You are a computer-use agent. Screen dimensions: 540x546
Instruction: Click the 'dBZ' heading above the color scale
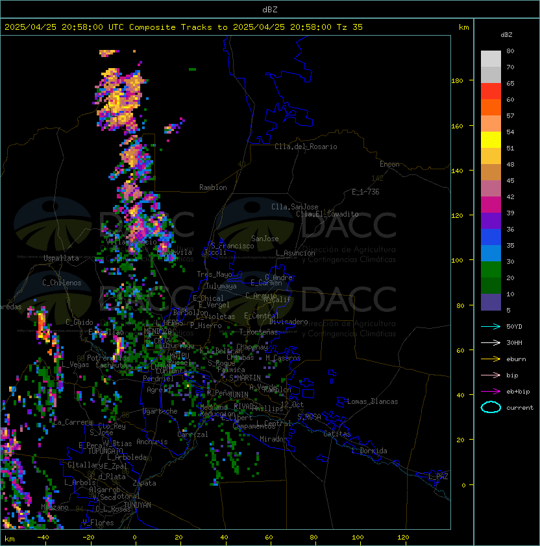pyautogui.click(x=506, y=35)
